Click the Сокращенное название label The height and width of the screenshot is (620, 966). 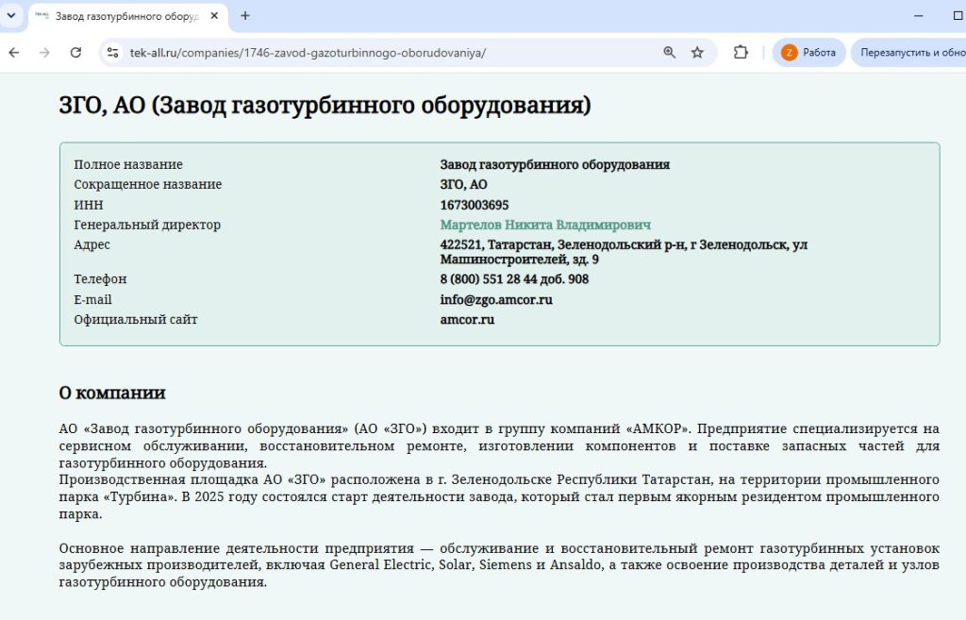point(148,184)
